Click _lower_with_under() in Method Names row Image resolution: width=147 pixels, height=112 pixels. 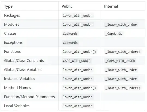[x=123, y=88]
